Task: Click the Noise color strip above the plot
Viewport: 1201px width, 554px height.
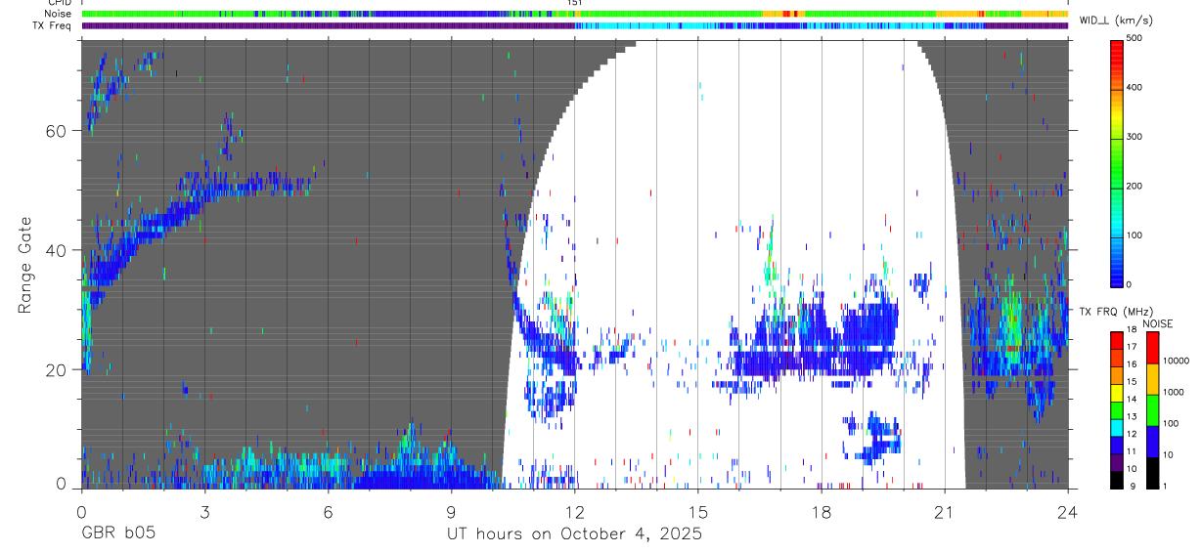Action: pos(574,15)
